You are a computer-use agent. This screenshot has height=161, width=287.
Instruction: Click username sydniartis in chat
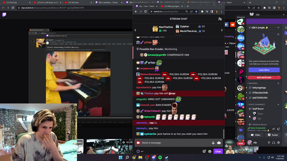[150, 134]
